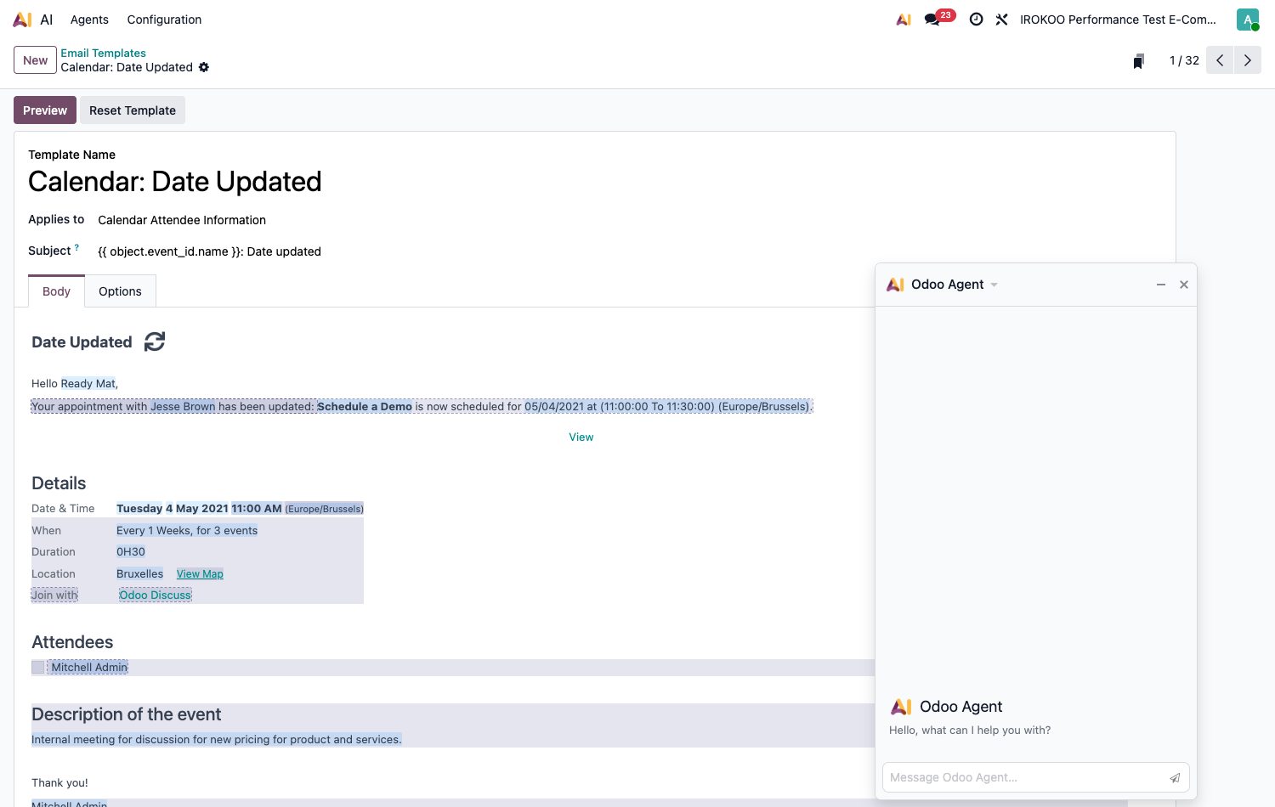The width and height of the screenshot is (1275, 807).
Task: Click the 0H30 duration value
Action: click(131, 552)
